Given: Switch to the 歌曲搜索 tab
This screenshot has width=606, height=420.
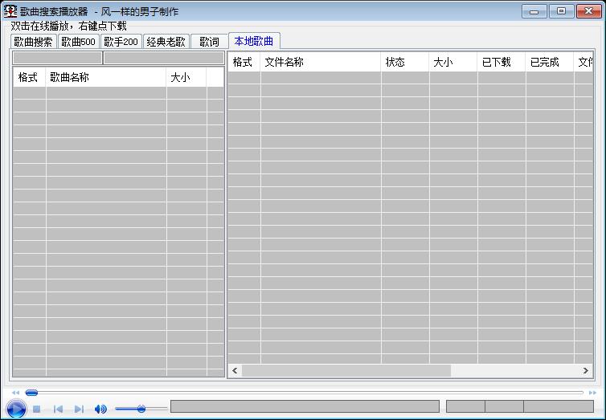Looking at the screenshot, I should tap(33, 42).
